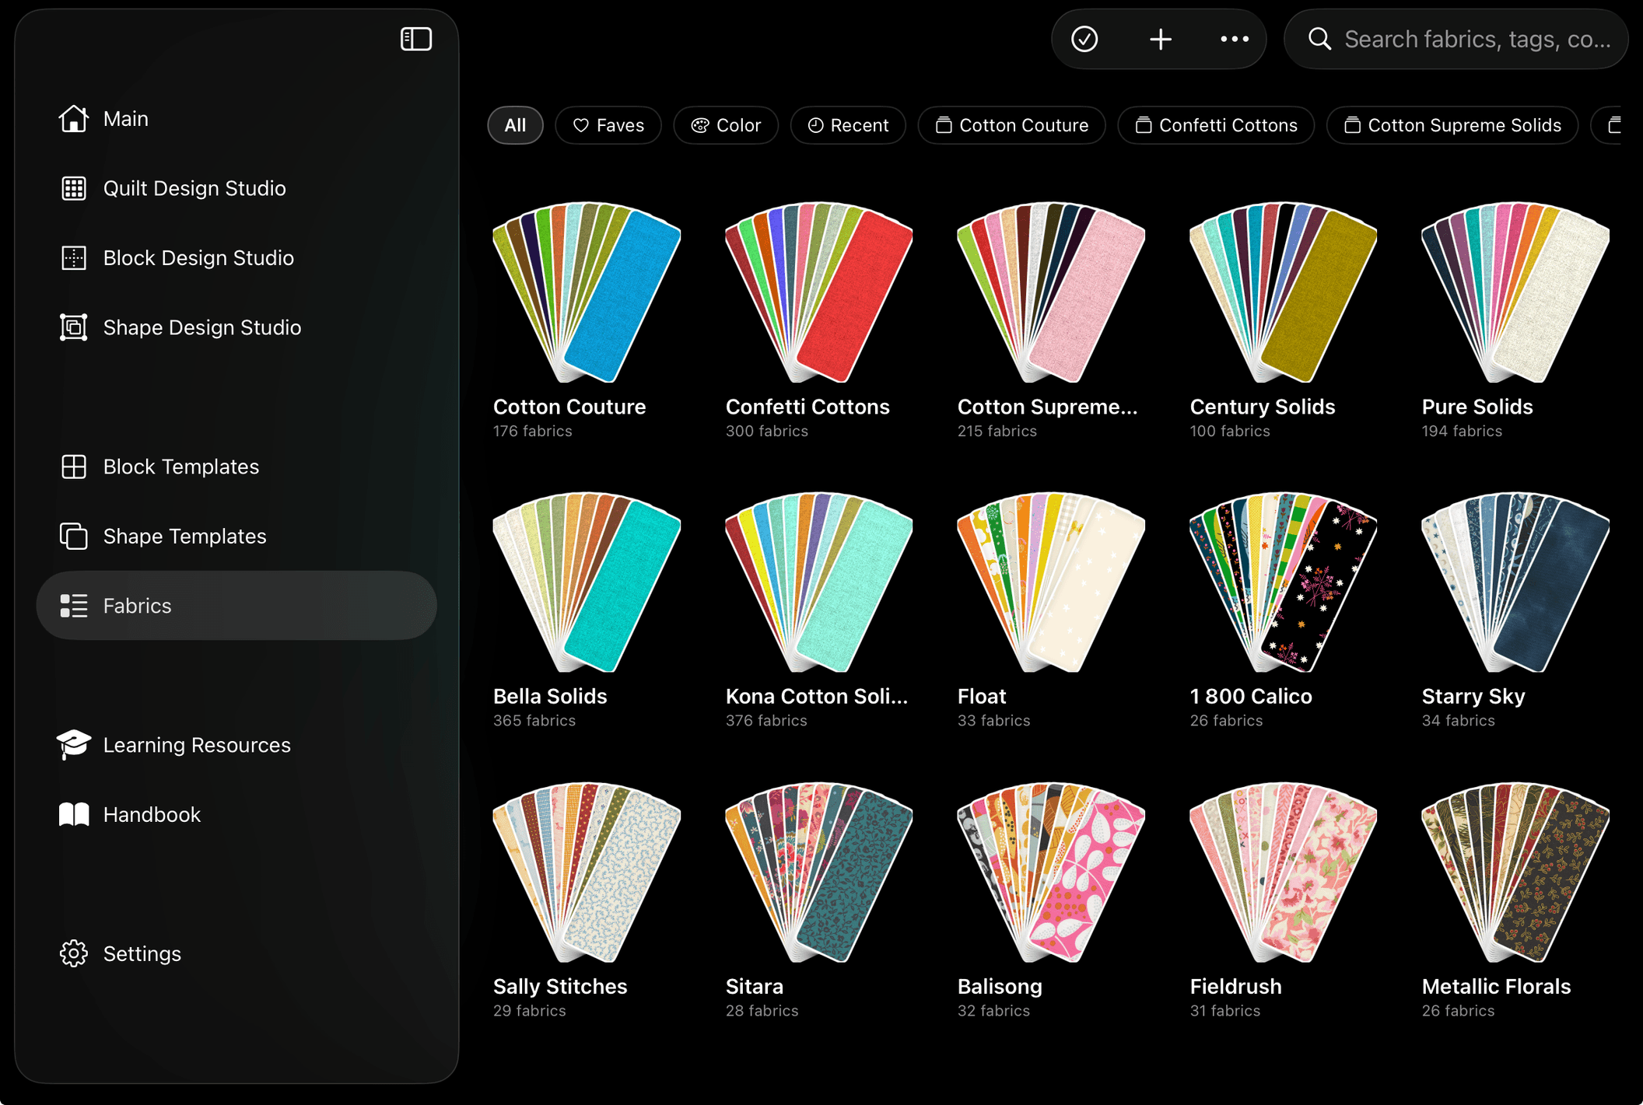Click the Main home icon
1643x1105 pixels.
[74, 119]
